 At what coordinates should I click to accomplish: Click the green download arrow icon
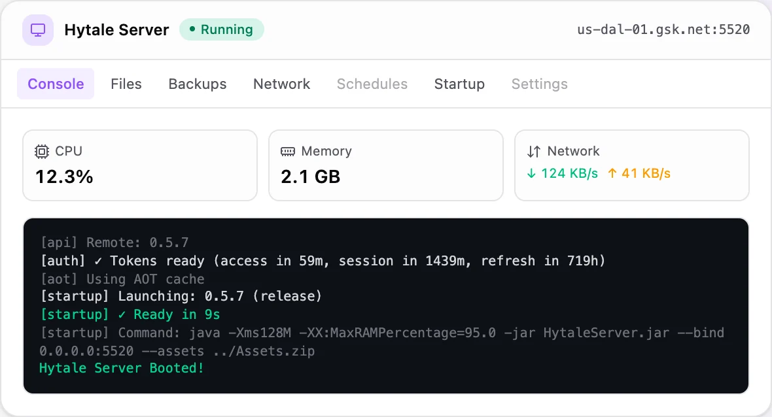pos(531,173)
